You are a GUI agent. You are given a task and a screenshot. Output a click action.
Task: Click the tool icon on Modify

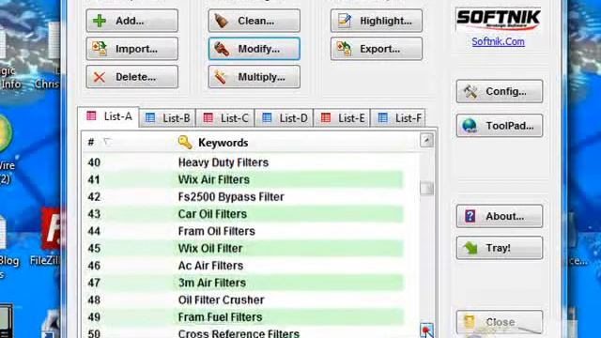[222, 49]
